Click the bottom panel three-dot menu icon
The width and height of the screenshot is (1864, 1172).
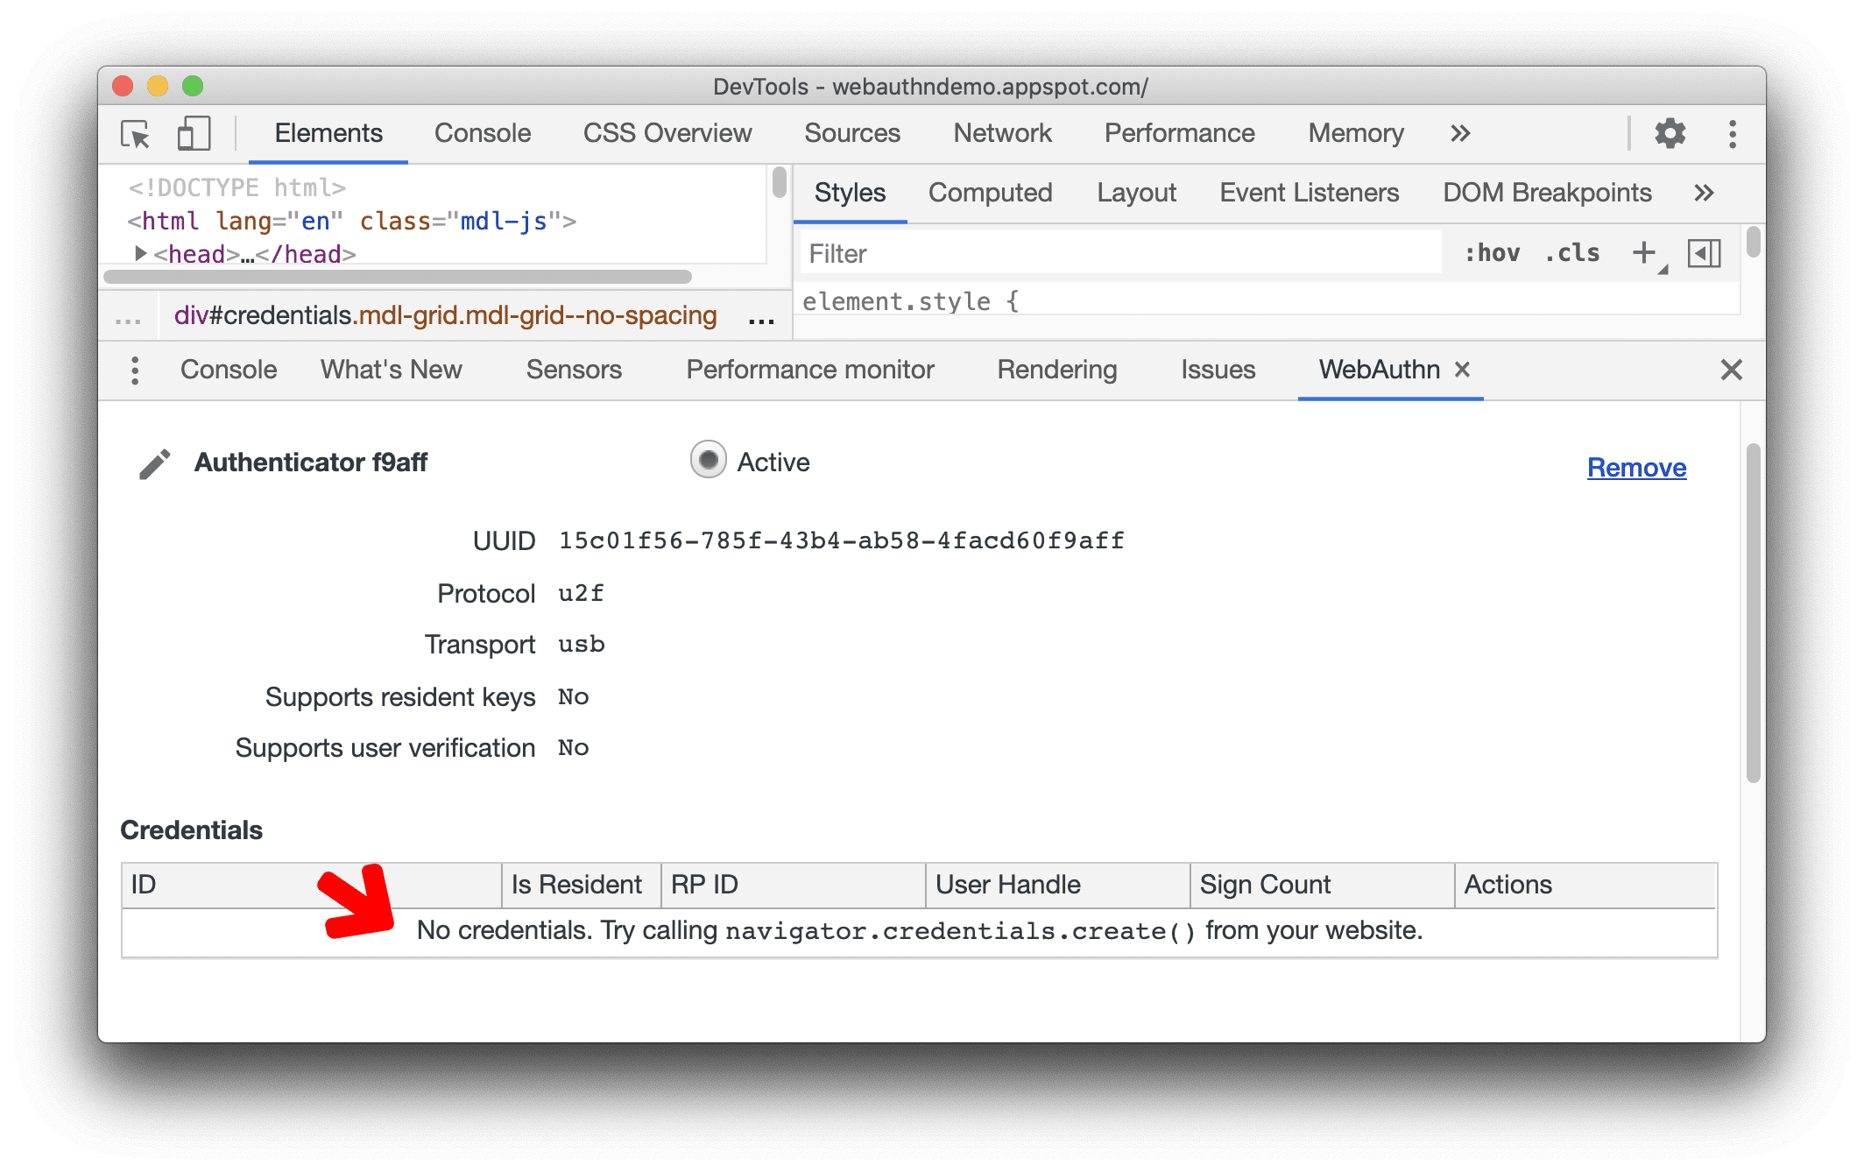point(137,371)
